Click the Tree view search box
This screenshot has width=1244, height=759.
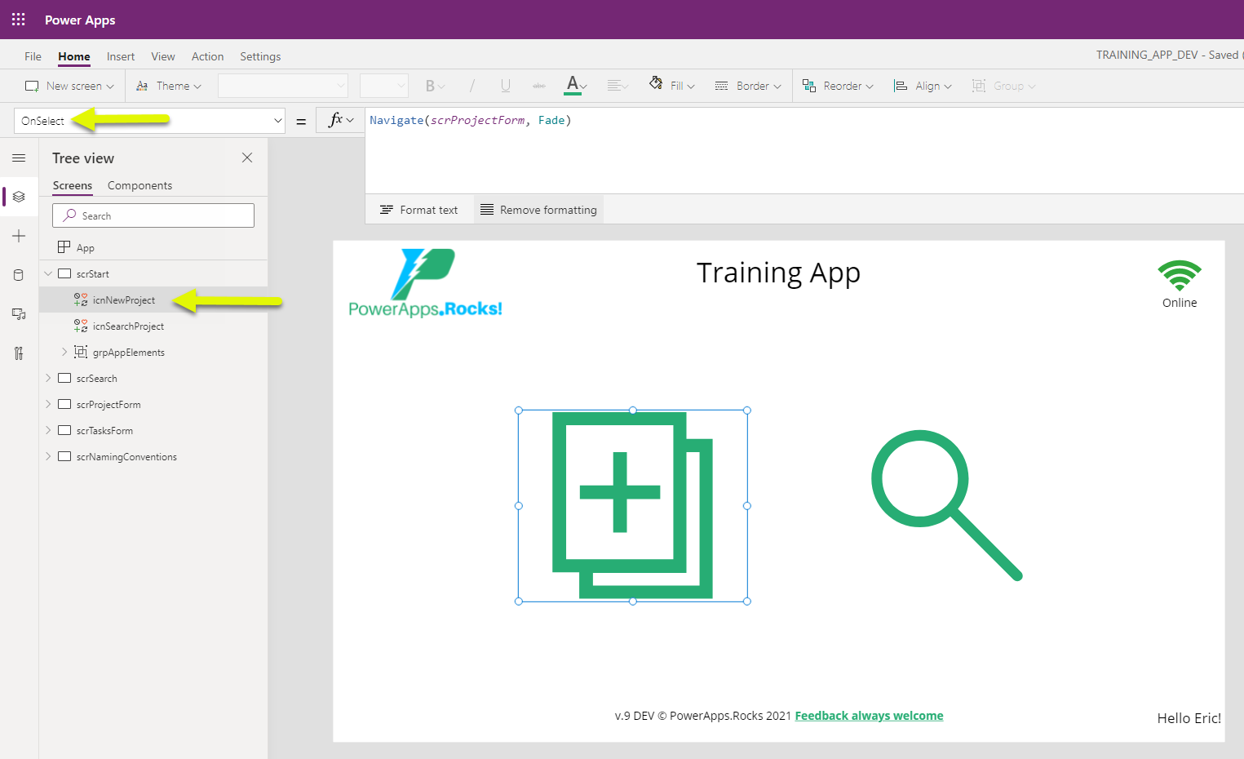[x=153, y=215]
